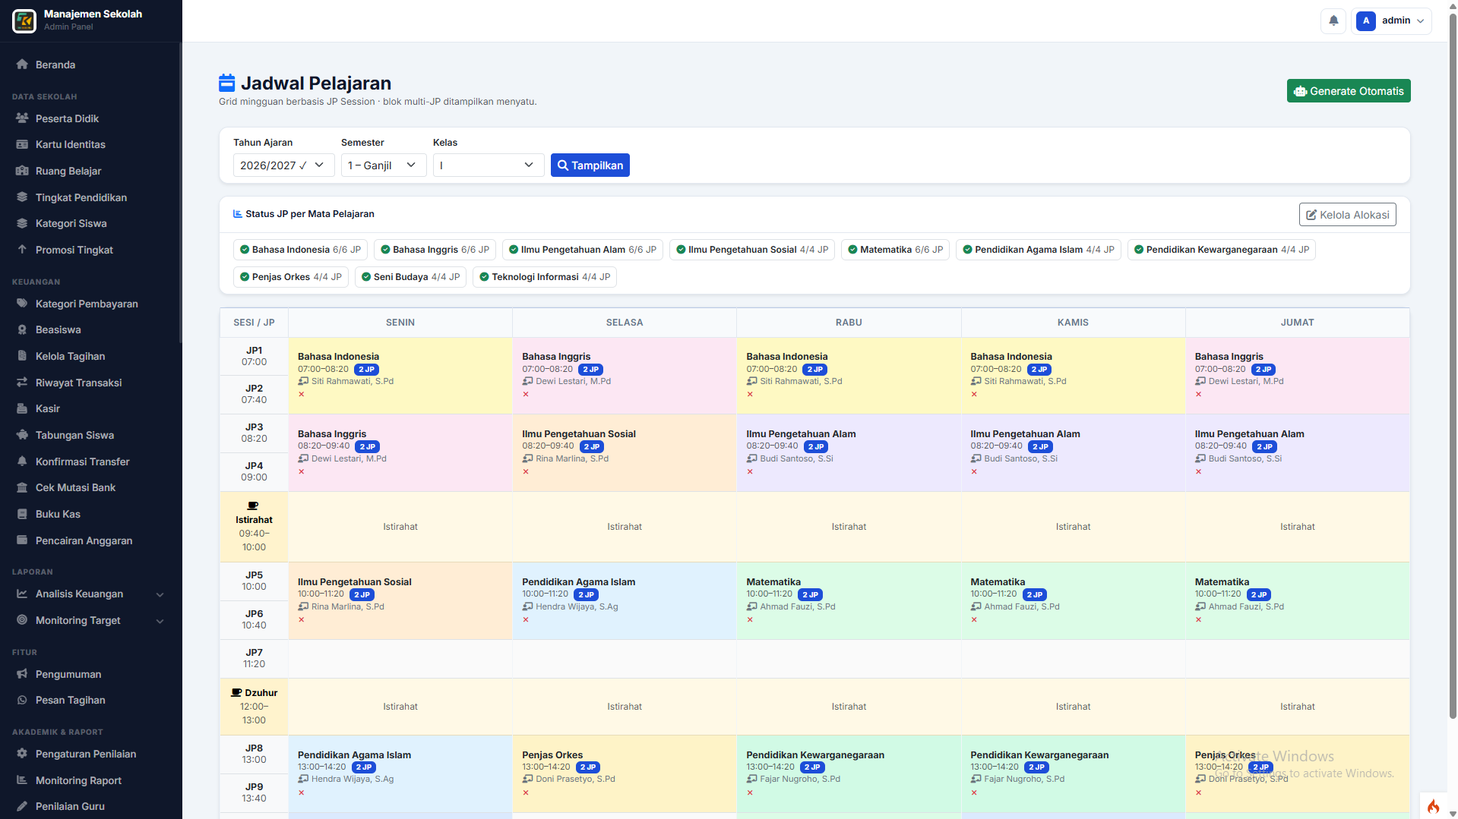Click the Monitoring Raport icon
The image size is (1458, 819).
pyautogui.click(x=22, y=780)
